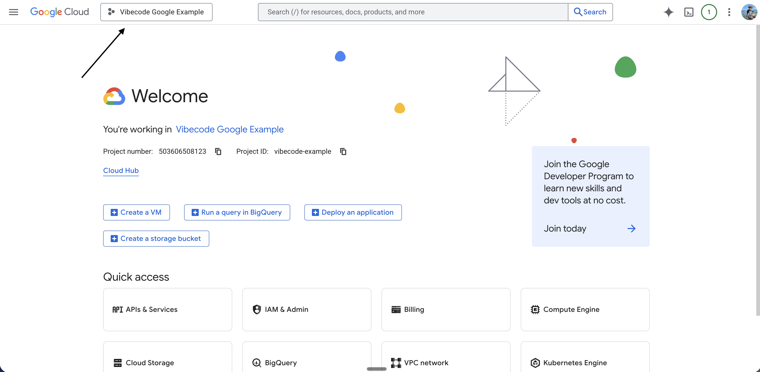Open the account profile avatar
Viewport: 760px width, 372px height.
tap(749, 12)
